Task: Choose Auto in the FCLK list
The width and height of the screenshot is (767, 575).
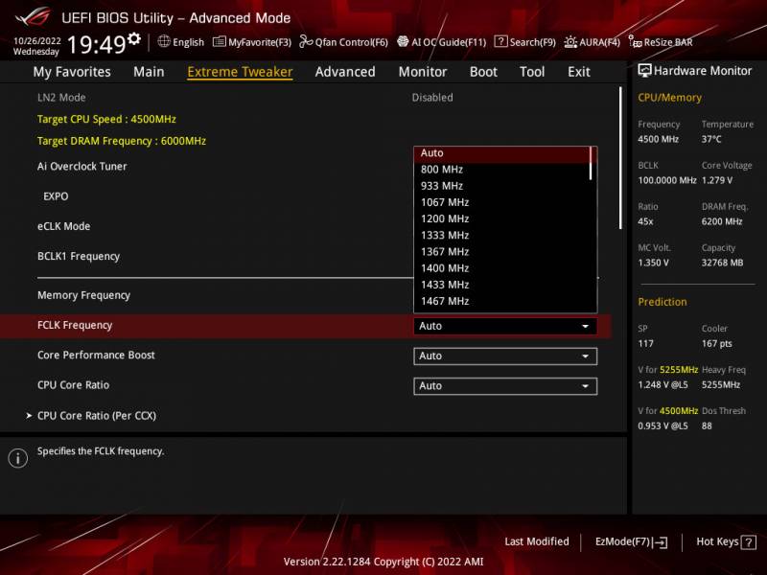Action: 502,153
